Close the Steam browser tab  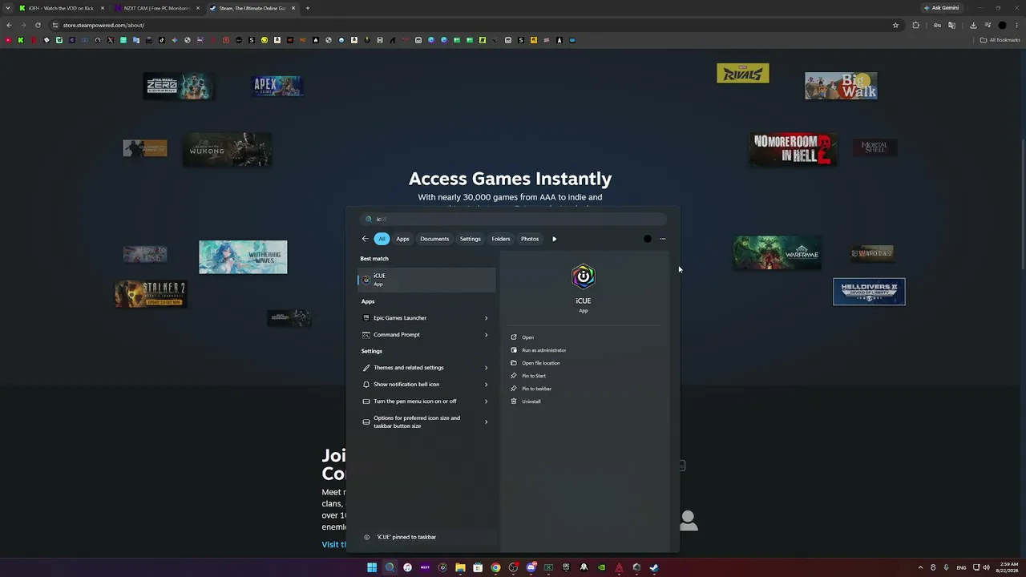tap(293, 8)
